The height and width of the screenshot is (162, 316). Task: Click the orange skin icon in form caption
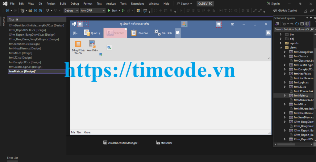pos(184,24)
